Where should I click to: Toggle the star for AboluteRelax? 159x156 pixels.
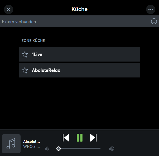point(25,70)
